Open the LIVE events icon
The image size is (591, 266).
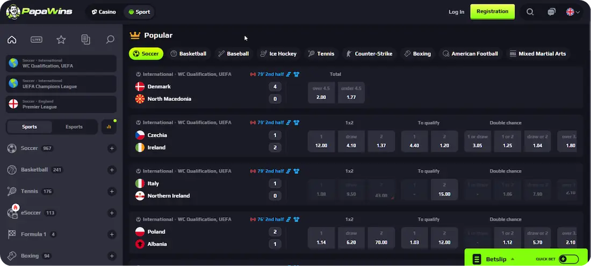(37, 40)
